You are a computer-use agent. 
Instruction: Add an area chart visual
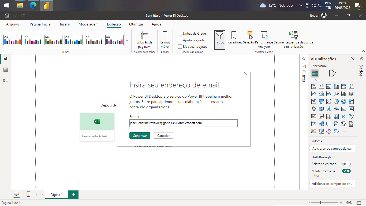[x=321, y=94]
